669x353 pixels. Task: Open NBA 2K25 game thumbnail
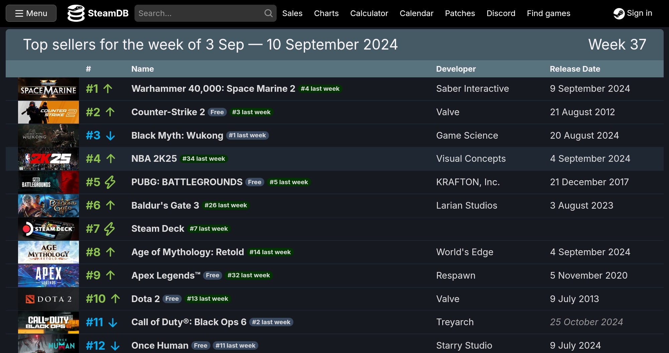(49, 159)
